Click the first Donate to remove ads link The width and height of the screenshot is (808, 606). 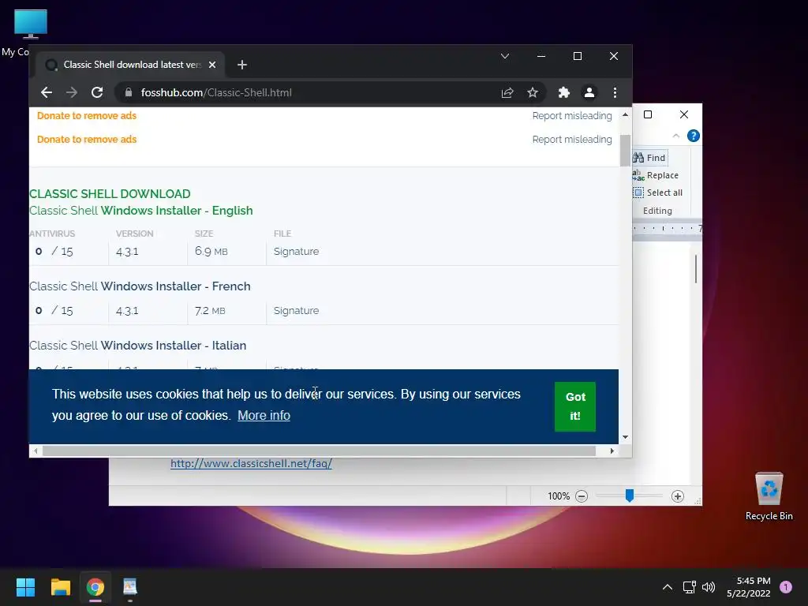tap(87, 116)
